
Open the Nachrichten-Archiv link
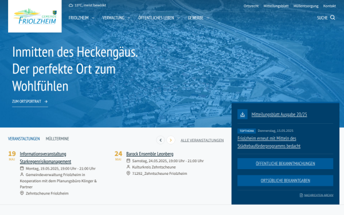pyautogui.click(x=319, y=195)
